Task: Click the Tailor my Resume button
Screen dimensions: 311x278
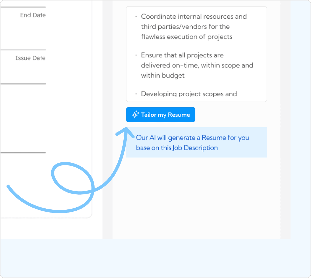Action: (160, 114)
